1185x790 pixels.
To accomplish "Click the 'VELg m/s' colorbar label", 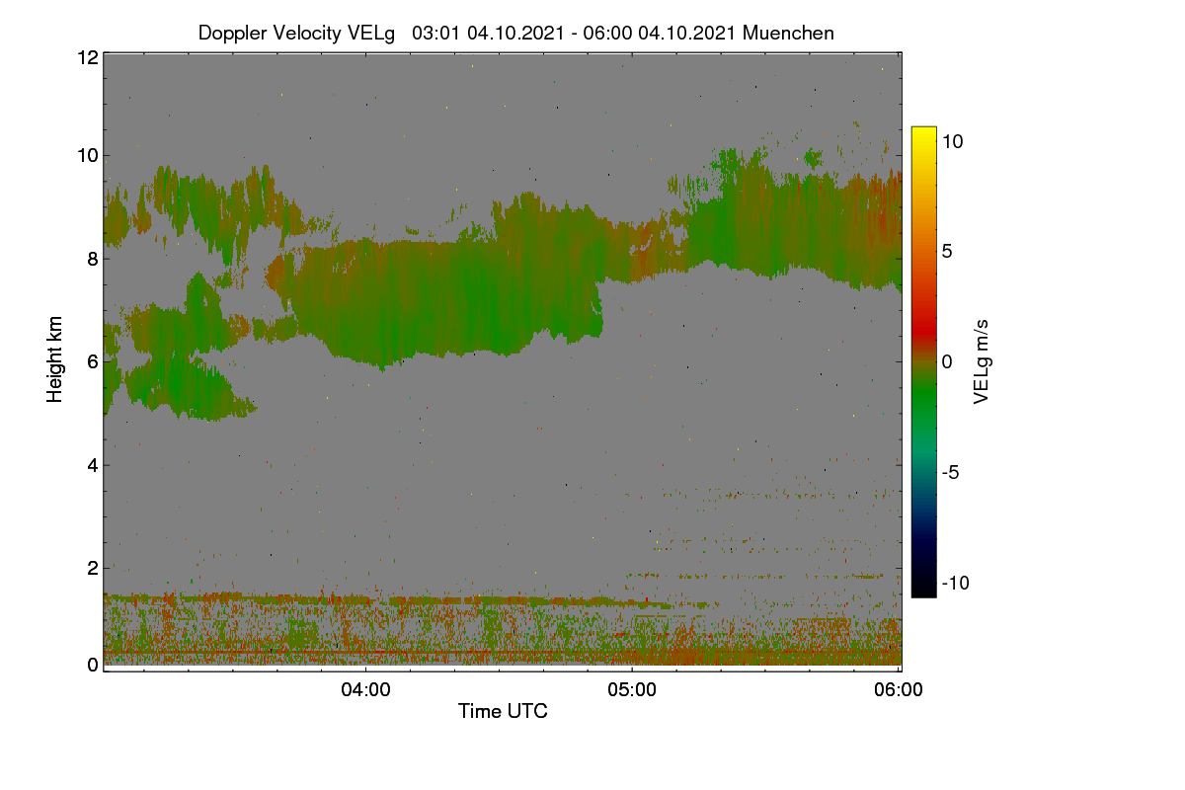I will 982,360.
